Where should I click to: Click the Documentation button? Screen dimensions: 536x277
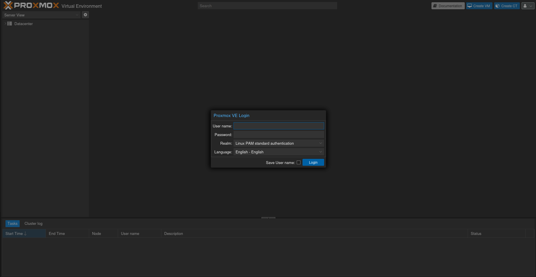(448, 6)
